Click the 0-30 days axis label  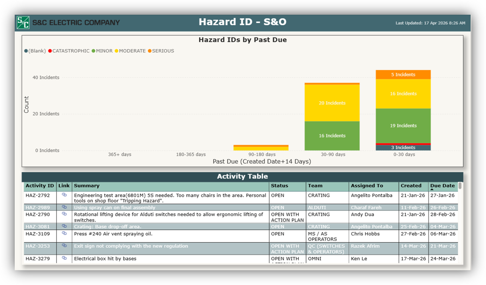tap(404, 155)
